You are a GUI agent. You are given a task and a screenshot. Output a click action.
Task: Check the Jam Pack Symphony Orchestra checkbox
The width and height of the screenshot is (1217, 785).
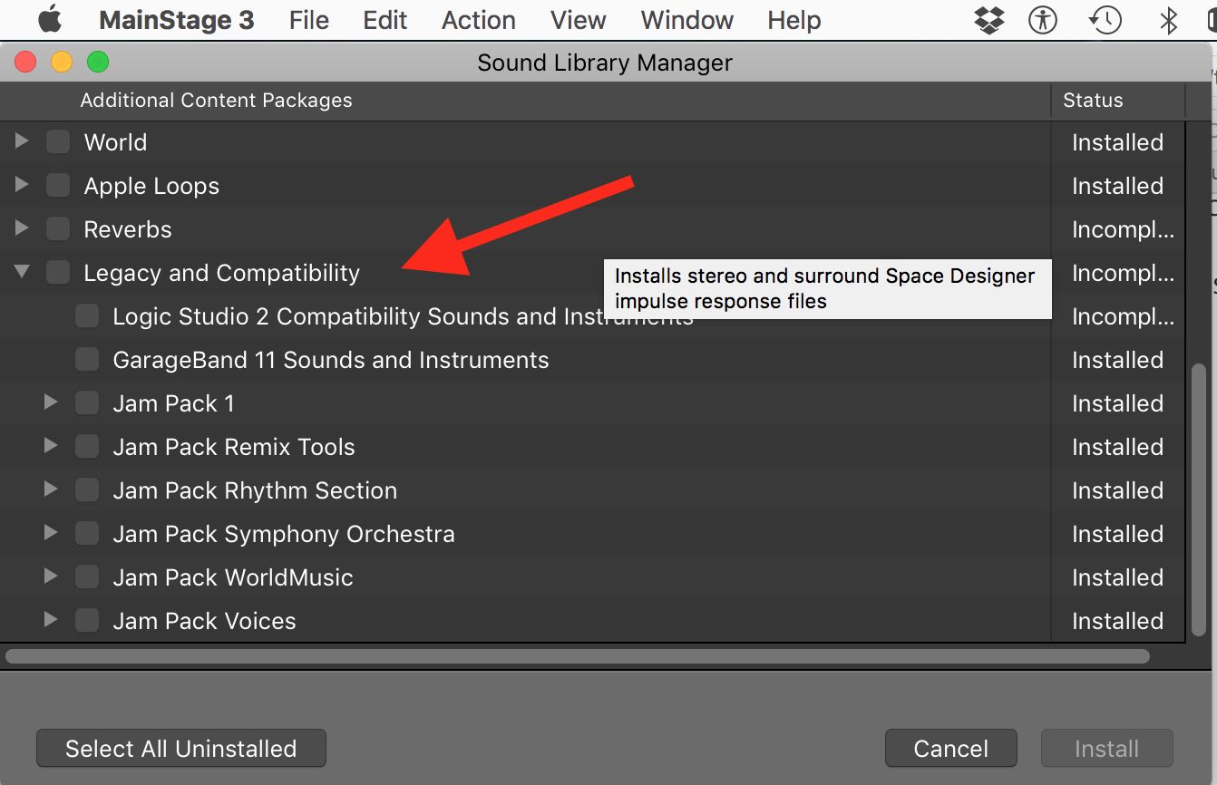point(87,534)
